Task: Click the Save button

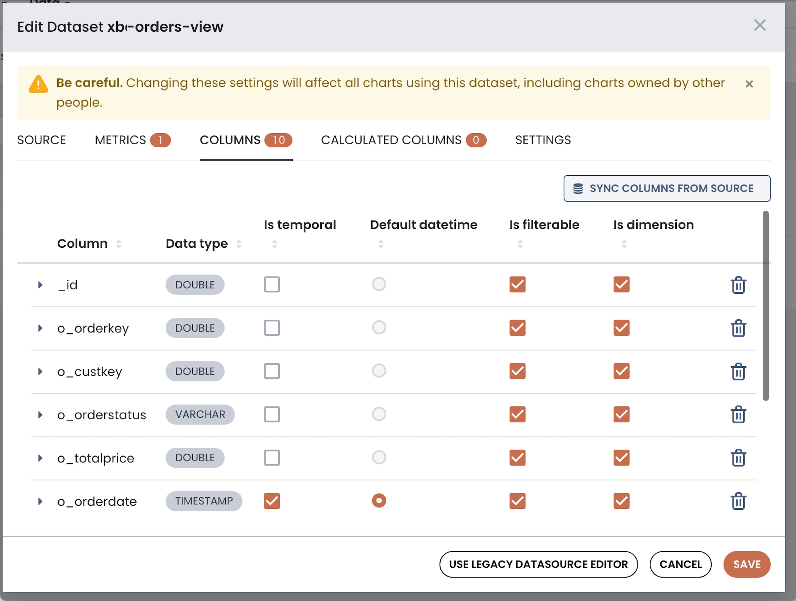Action: (x=747, y=564)
